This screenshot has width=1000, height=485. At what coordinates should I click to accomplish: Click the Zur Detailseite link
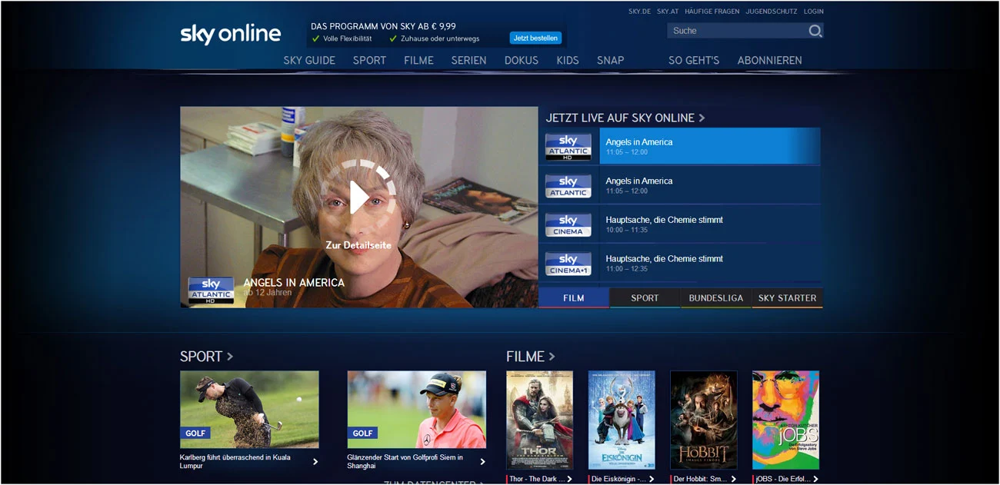click(358, 245)
